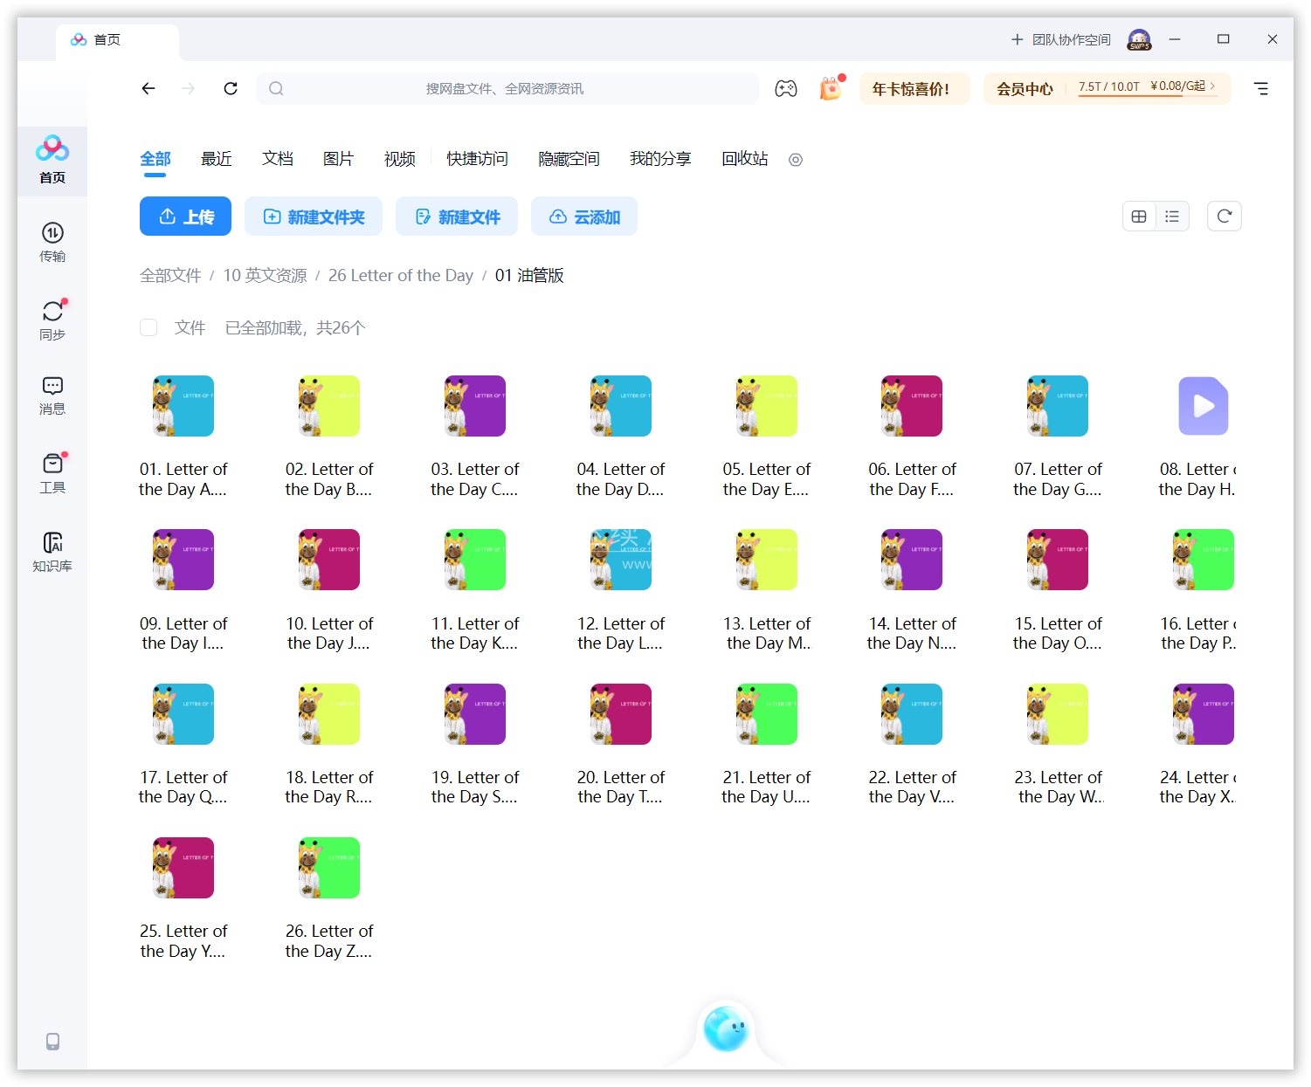Switch to list view layout

[x=1172, y=217]
